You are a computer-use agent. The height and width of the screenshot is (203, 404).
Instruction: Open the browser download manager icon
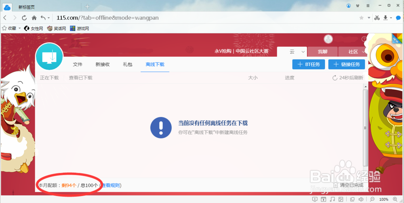click(385, 18)
